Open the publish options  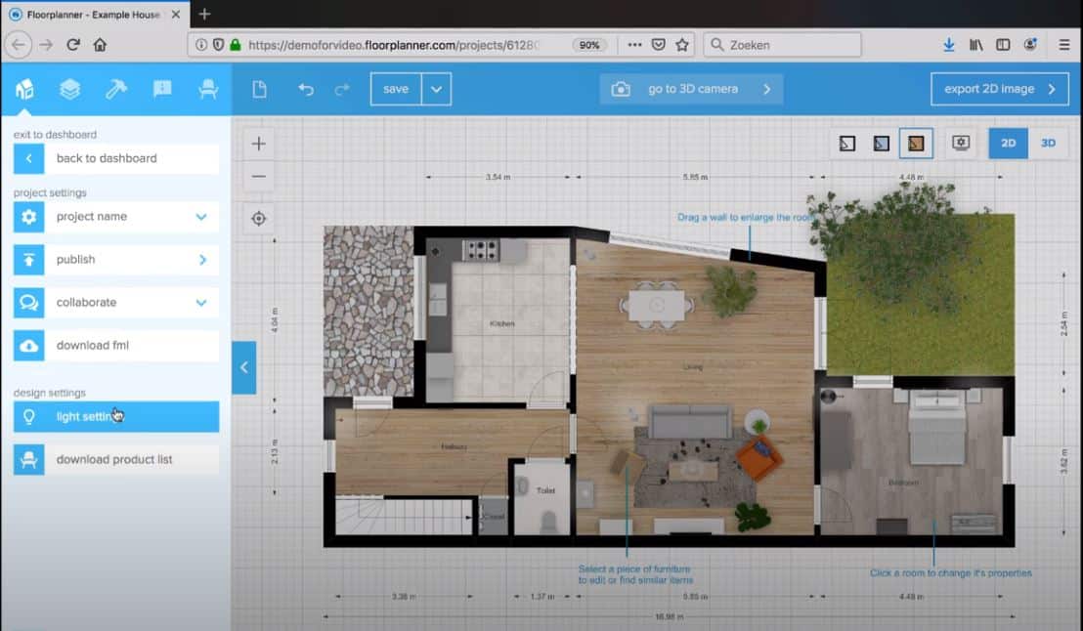point(116,260)
